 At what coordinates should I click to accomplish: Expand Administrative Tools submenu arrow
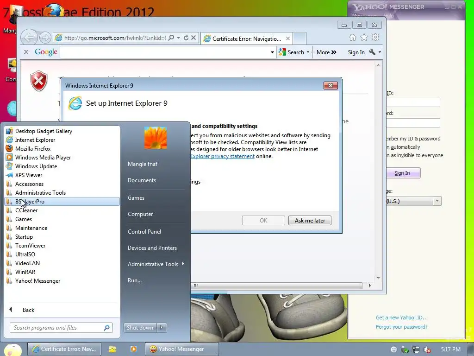click(x=183, y=264)
